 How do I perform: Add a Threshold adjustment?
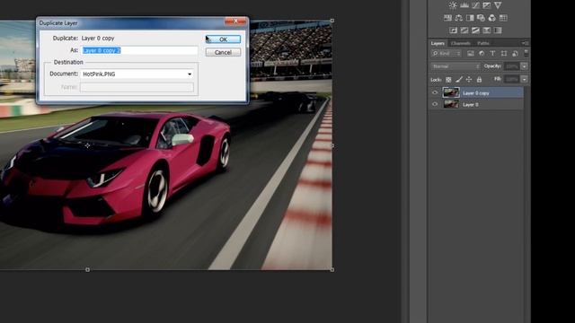(475, 30)
